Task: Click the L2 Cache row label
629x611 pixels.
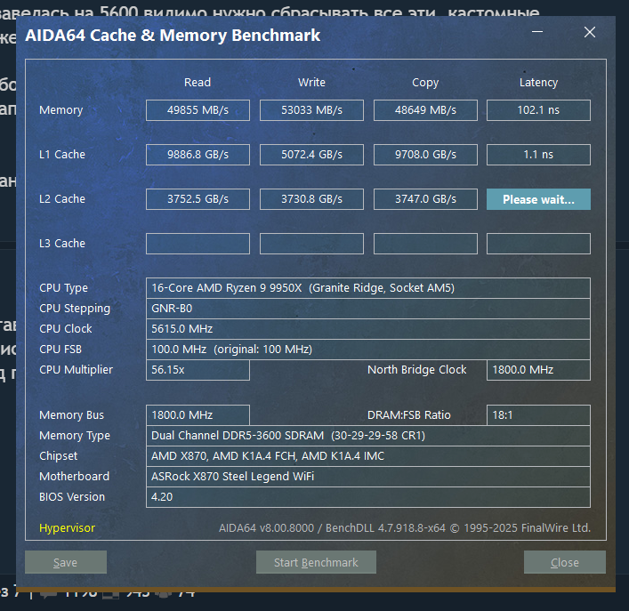Action: click(62, 199)
